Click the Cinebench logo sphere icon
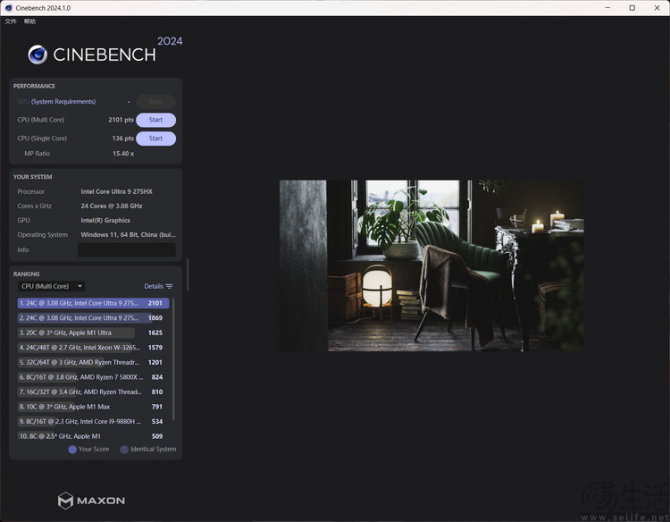 [38, 55]
